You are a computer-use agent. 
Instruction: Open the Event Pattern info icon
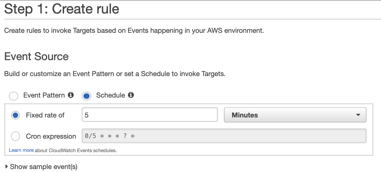click(71, 95)
